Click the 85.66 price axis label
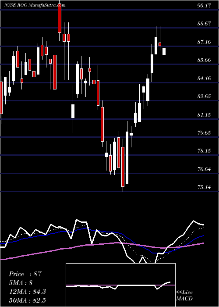 204,60
